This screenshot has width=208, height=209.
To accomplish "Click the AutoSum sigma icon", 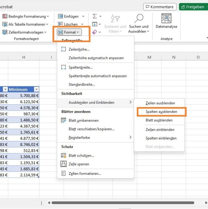I will click(95, 16).
